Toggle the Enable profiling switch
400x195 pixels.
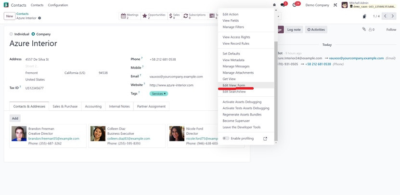tap(225, 138)
